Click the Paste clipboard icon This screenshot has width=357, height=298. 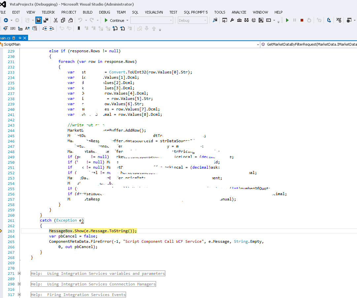tap(71, 20)
